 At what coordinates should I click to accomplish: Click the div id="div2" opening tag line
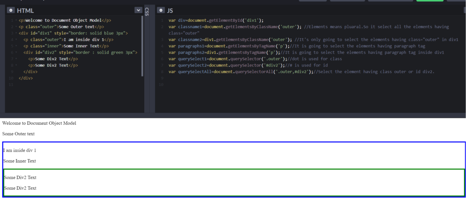[80, 53]
